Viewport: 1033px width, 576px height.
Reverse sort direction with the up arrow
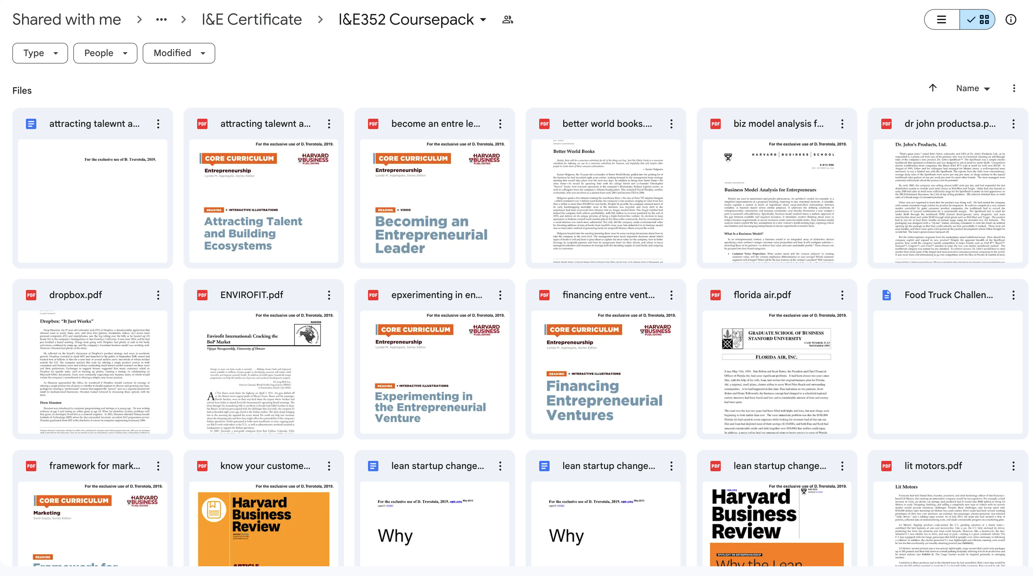tap(933, 88)
